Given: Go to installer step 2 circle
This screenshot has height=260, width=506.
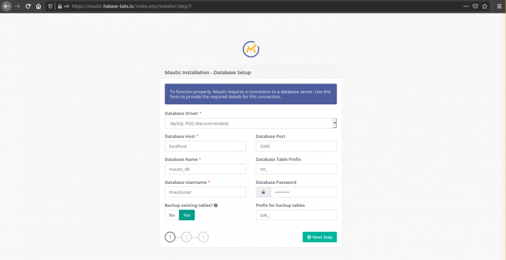Looking at the screenshot, I should (186, 237).
